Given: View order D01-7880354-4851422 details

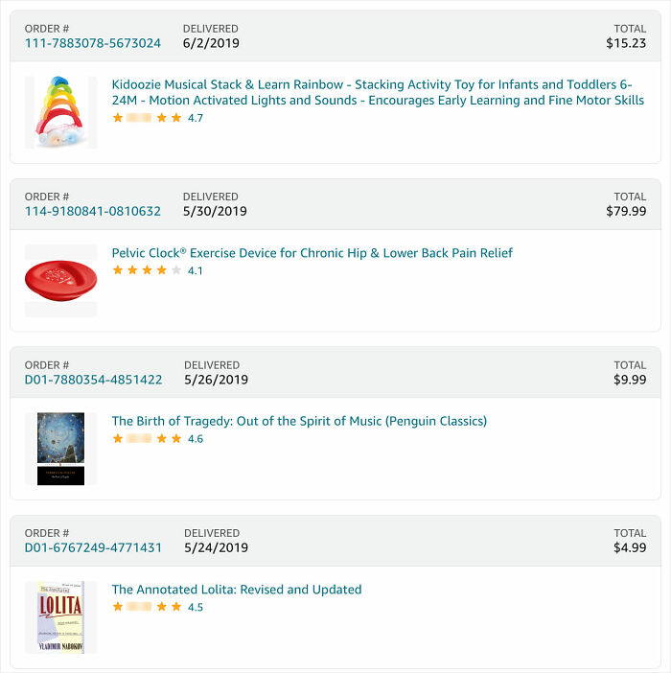Looking at the screenshot, I should [x=93, y=380].
